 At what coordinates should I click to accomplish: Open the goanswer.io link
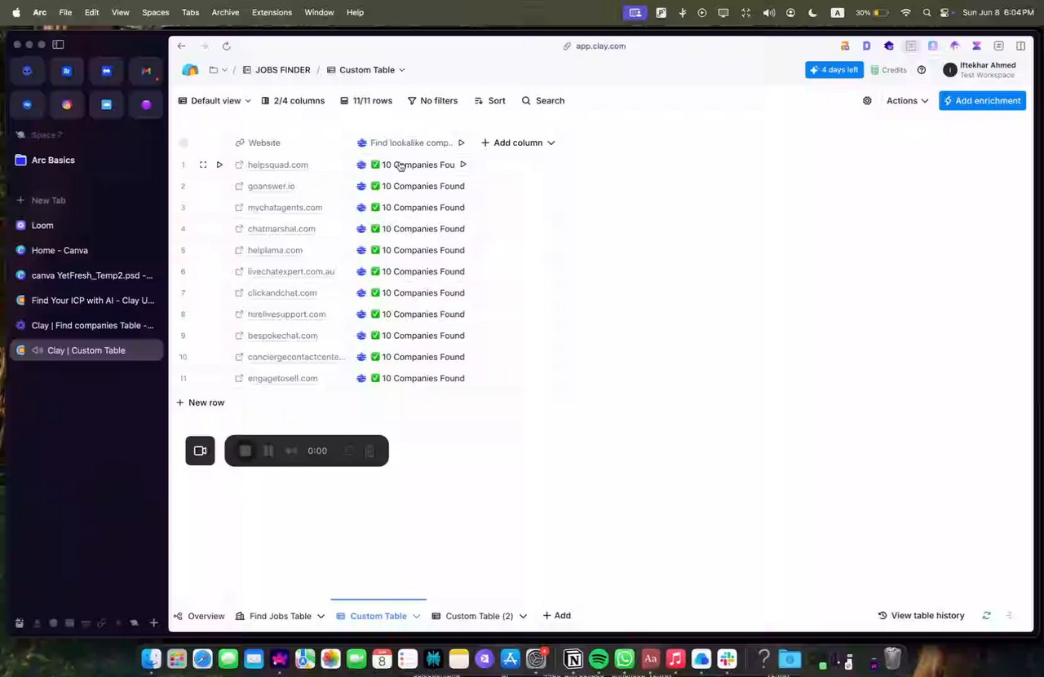[x=271, y=186]
